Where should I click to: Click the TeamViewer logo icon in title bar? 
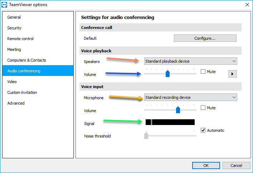coord(4,5)
